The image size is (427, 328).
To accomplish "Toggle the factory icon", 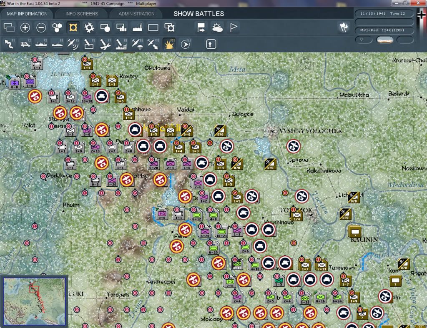I will [137, 28].
